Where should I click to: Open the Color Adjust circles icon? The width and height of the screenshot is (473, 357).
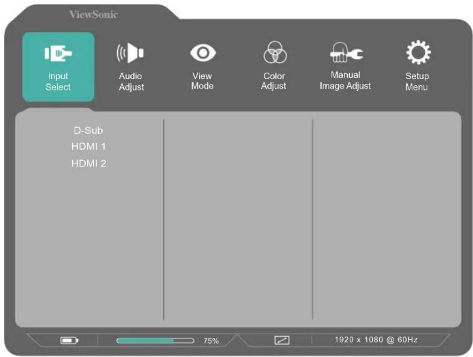click(x=275, y=52)
